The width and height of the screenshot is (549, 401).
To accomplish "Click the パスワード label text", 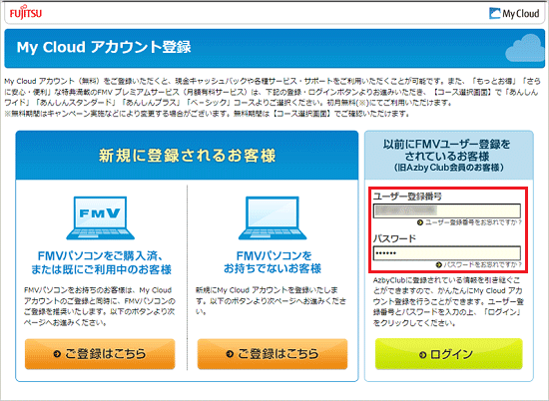I will 394,239.
